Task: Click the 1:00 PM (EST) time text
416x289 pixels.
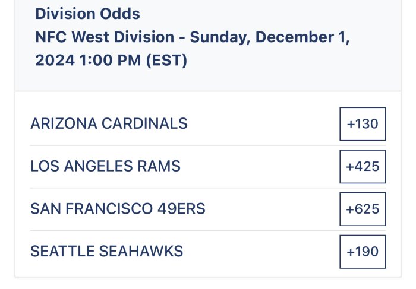Action: coord(133,61)
